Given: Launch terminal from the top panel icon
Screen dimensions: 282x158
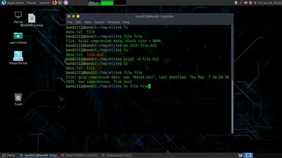Looking at the screenshot, I should 60,3.
